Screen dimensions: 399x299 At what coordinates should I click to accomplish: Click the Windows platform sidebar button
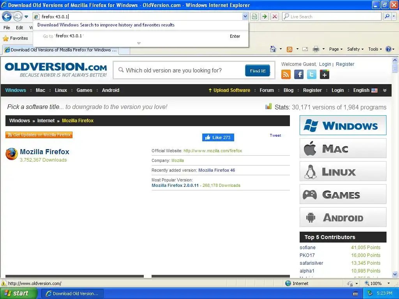343,125
